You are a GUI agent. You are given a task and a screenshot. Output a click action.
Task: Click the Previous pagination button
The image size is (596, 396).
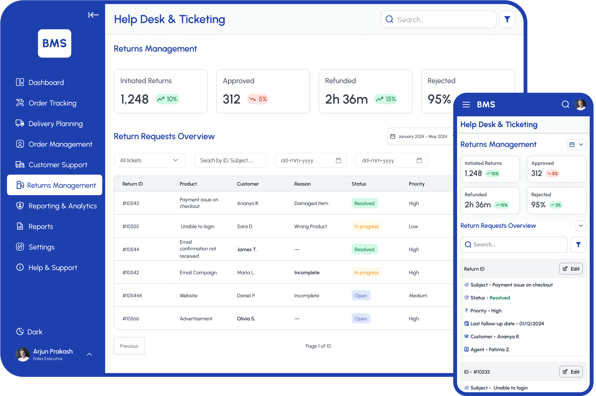click(129, 346)
